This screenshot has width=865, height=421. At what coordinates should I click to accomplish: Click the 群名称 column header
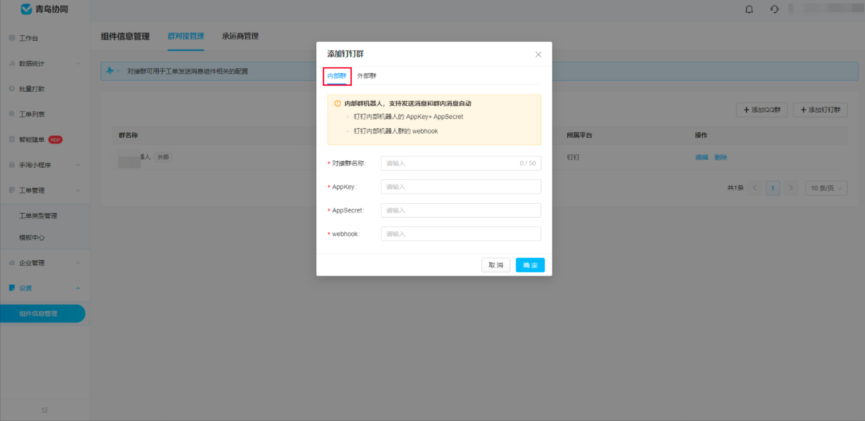coord(128,135)
